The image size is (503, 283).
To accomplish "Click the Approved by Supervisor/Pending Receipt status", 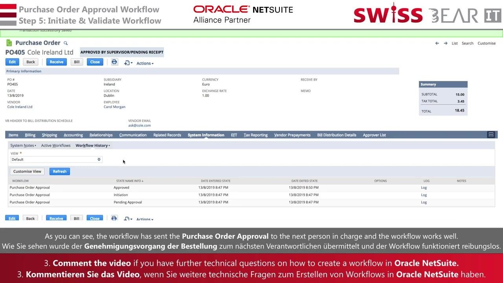I will [x=122, y=52].
